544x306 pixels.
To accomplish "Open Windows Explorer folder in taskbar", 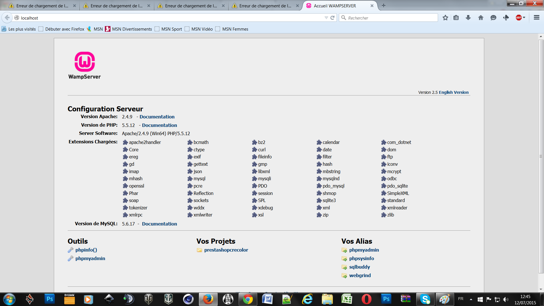I will 327,299.
